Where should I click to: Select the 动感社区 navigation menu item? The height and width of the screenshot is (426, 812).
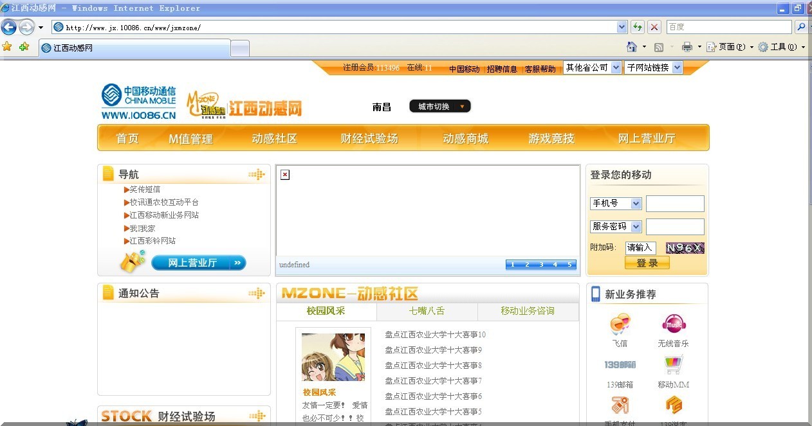click(x=275, y=138)
